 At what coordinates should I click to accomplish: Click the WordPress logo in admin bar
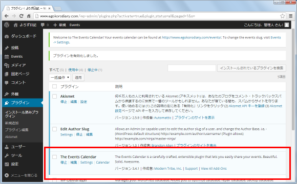tap(7, 25)
